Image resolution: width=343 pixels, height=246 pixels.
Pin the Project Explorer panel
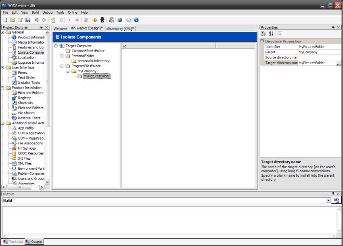coord(41,27)
